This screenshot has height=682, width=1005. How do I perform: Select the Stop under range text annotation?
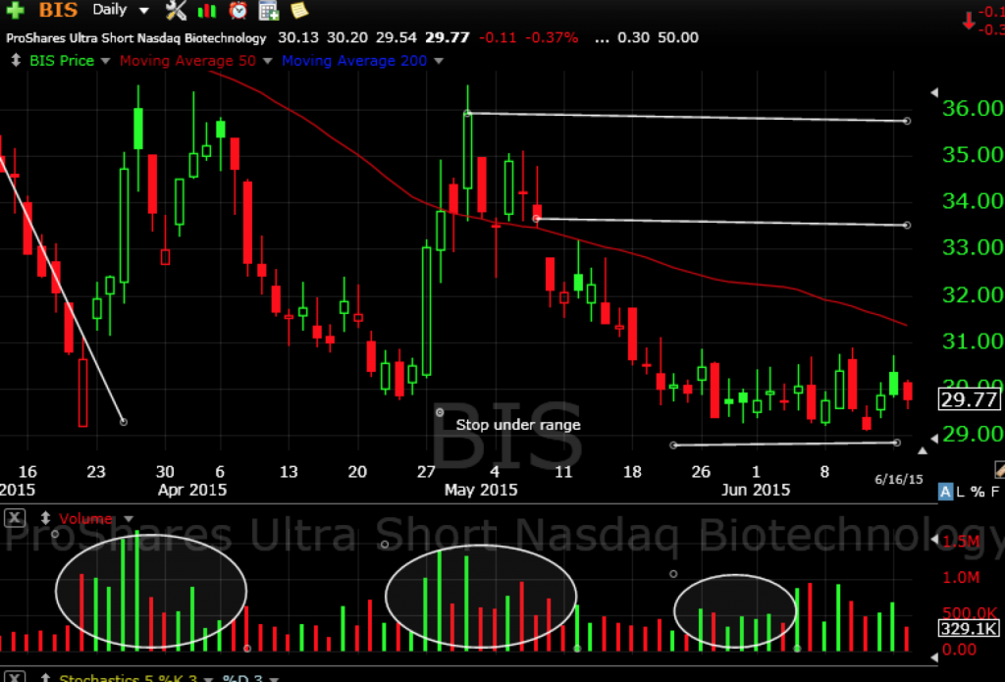click(518, 424)
